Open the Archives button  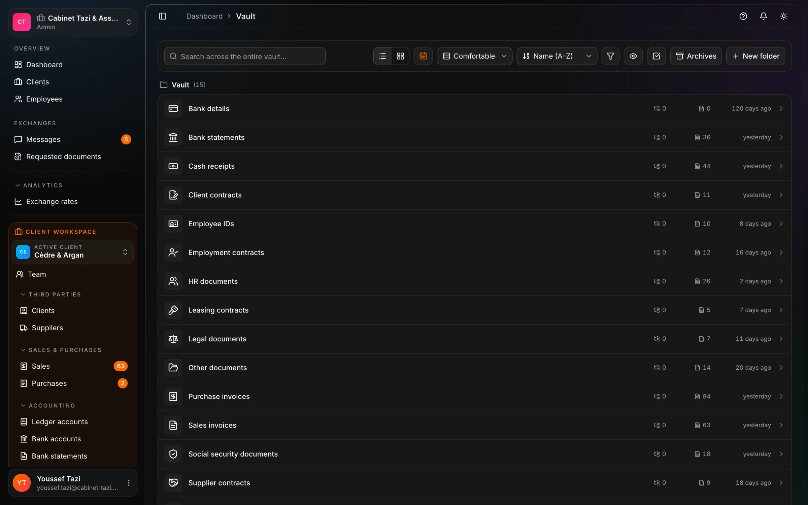696,56
